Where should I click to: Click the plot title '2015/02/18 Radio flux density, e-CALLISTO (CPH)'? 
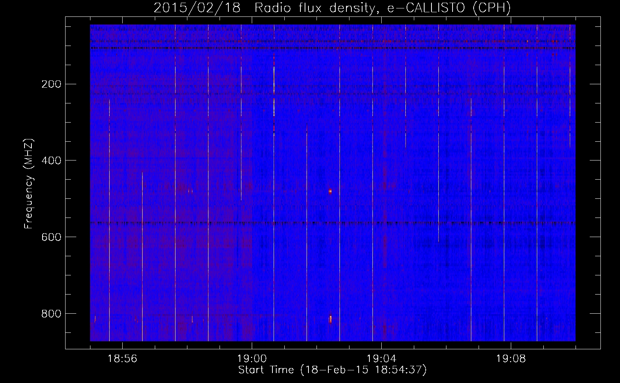coord(332,8)
